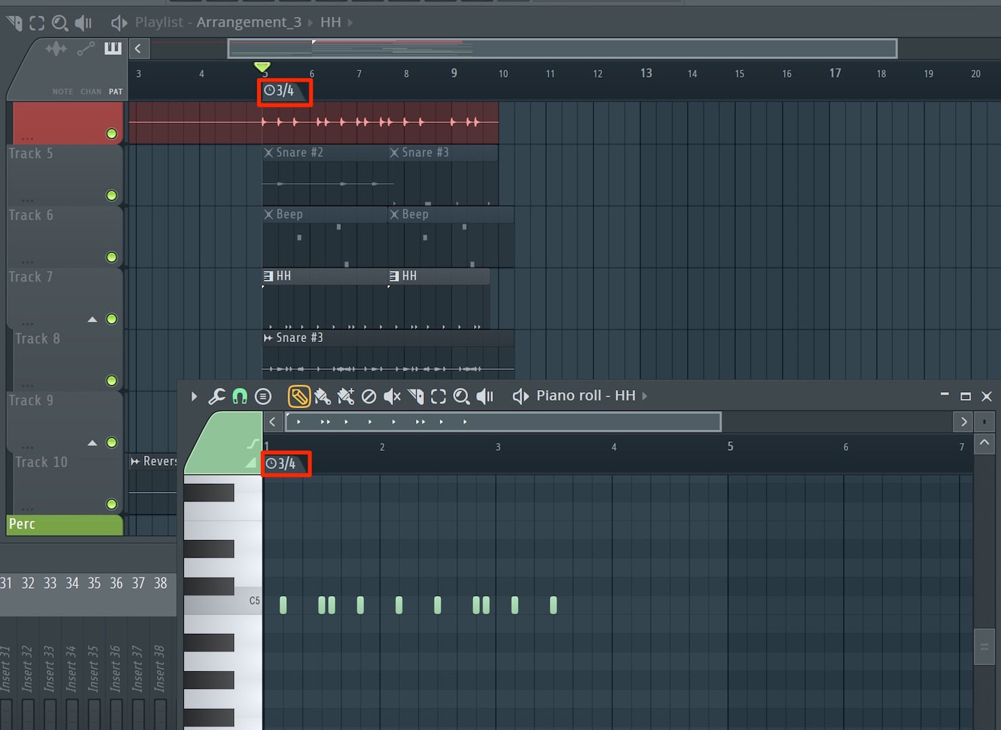The image size is (1001, 730).
Task: Open the arrow after Arrangement_3
Action: point(310,23)
